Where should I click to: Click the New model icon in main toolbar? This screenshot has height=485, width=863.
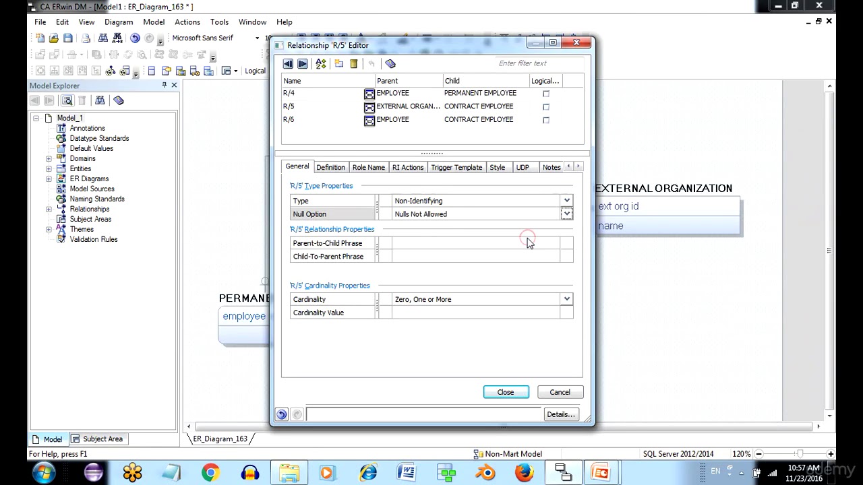tap(40, 38)
